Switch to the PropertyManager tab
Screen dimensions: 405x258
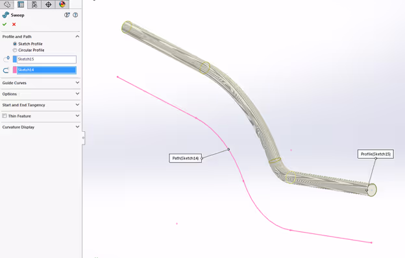(21, 4)
